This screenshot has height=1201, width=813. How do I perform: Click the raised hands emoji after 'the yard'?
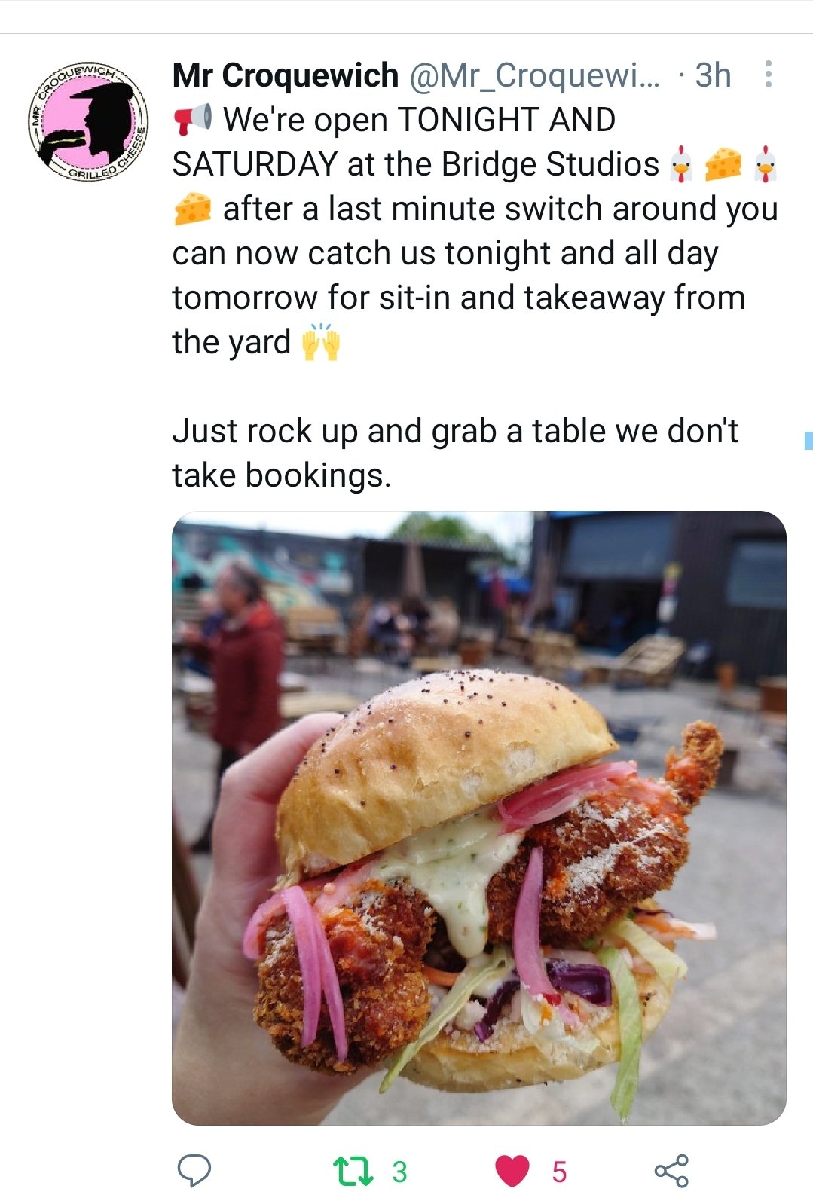(320, 342)
